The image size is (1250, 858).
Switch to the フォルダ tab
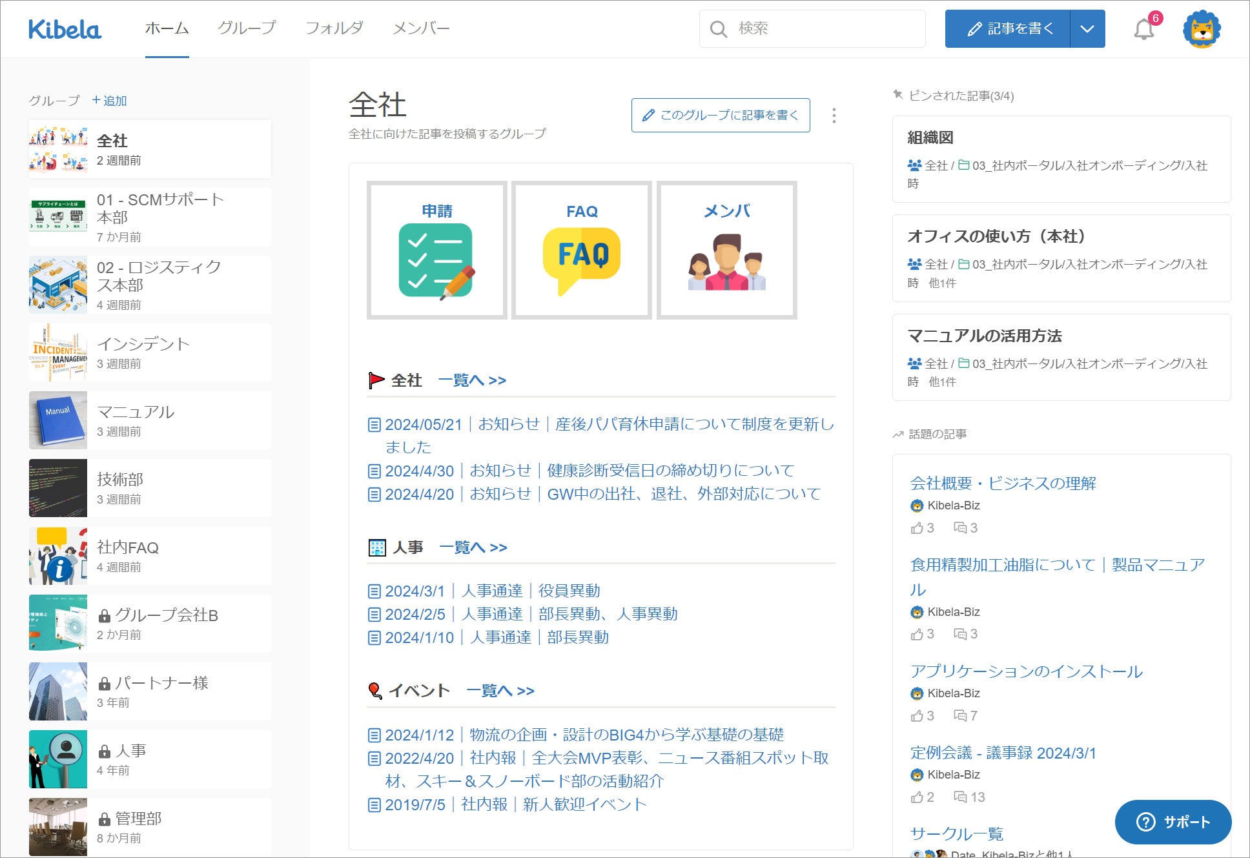coord(334,29)
